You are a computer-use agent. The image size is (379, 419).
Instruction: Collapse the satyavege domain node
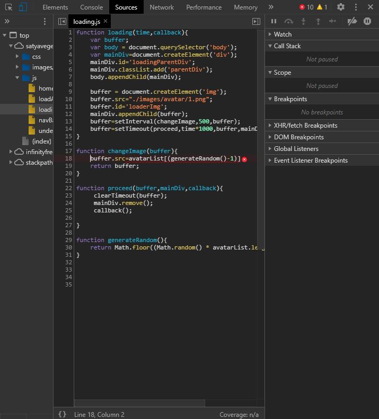(x=11, y=46)
